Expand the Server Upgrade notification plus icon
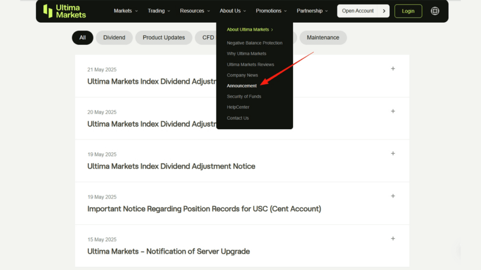 tap(393, 239)
